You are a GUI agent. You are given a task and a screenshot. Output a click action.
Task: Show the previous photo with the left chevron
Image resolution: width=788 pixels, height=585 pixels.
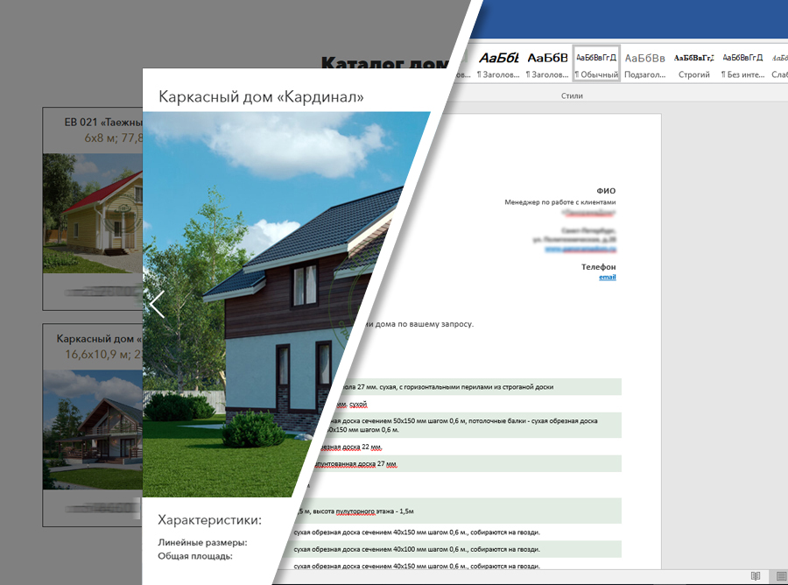tap(157, 305)
